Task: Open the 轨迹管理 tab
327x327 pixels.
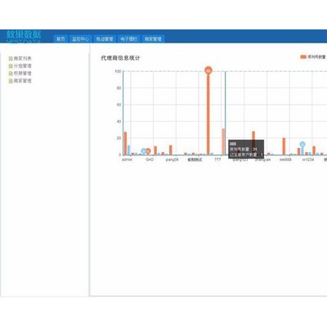Action: (x=105, y=39)
